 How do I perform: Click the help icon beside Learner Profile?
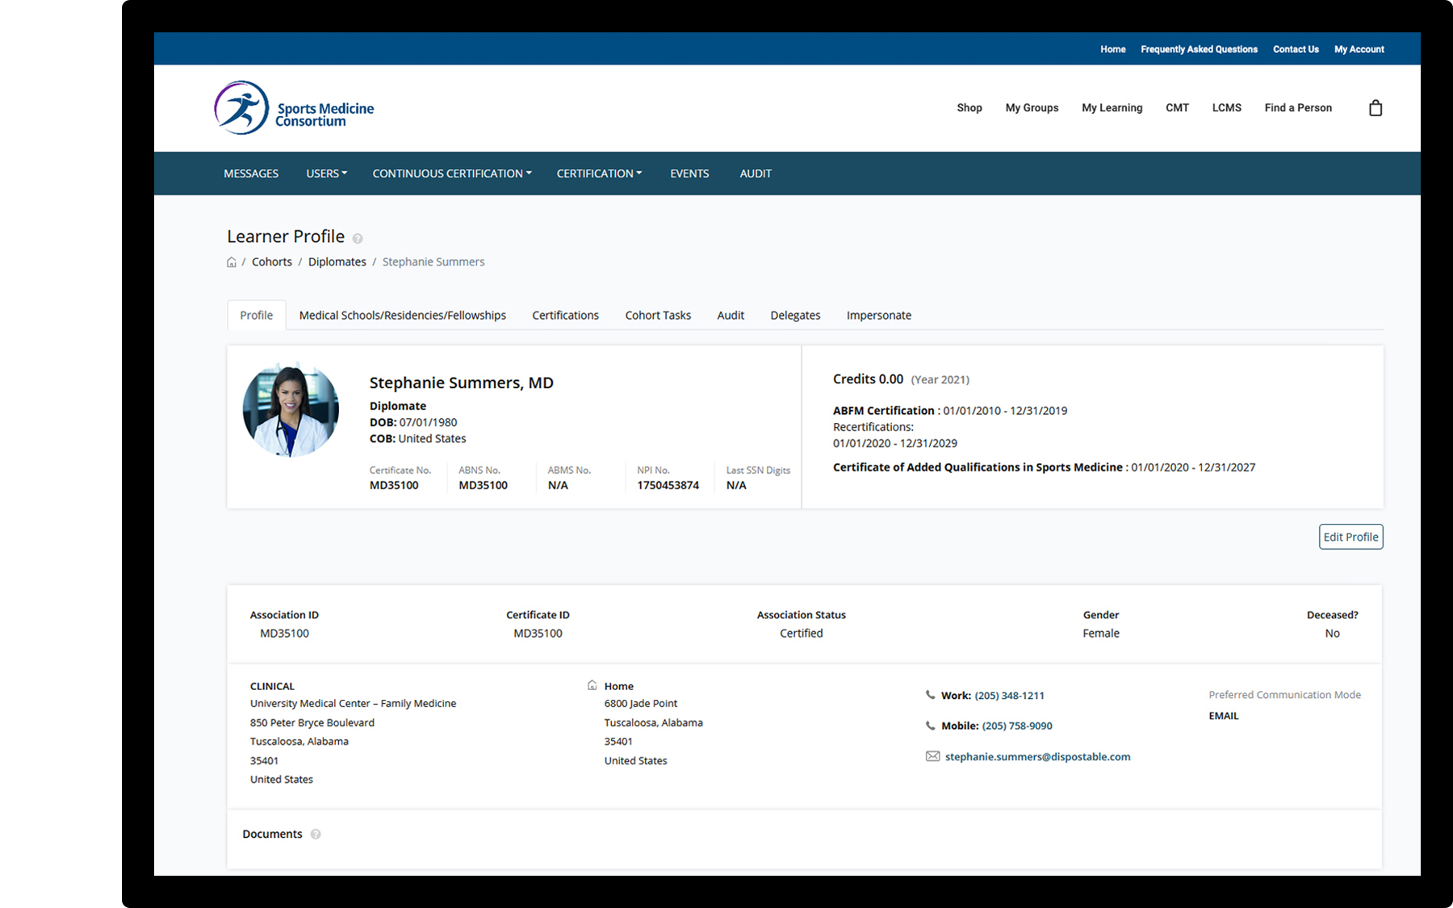[x=358, y=238]
